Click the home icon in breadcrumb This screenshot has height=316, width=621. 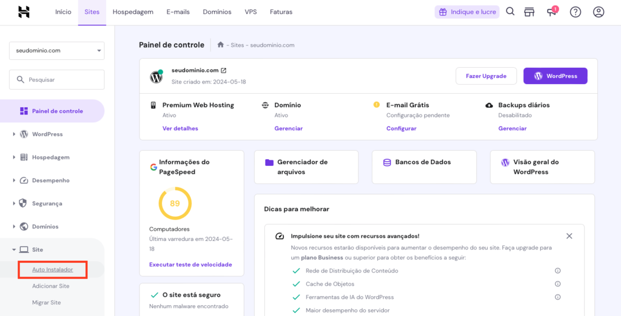221,45
